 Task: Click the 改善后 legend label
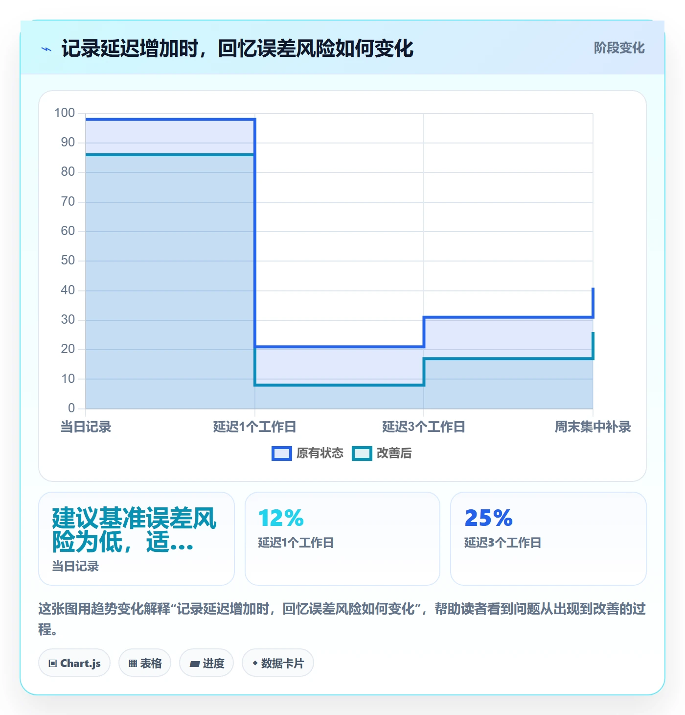click(394, 453)
